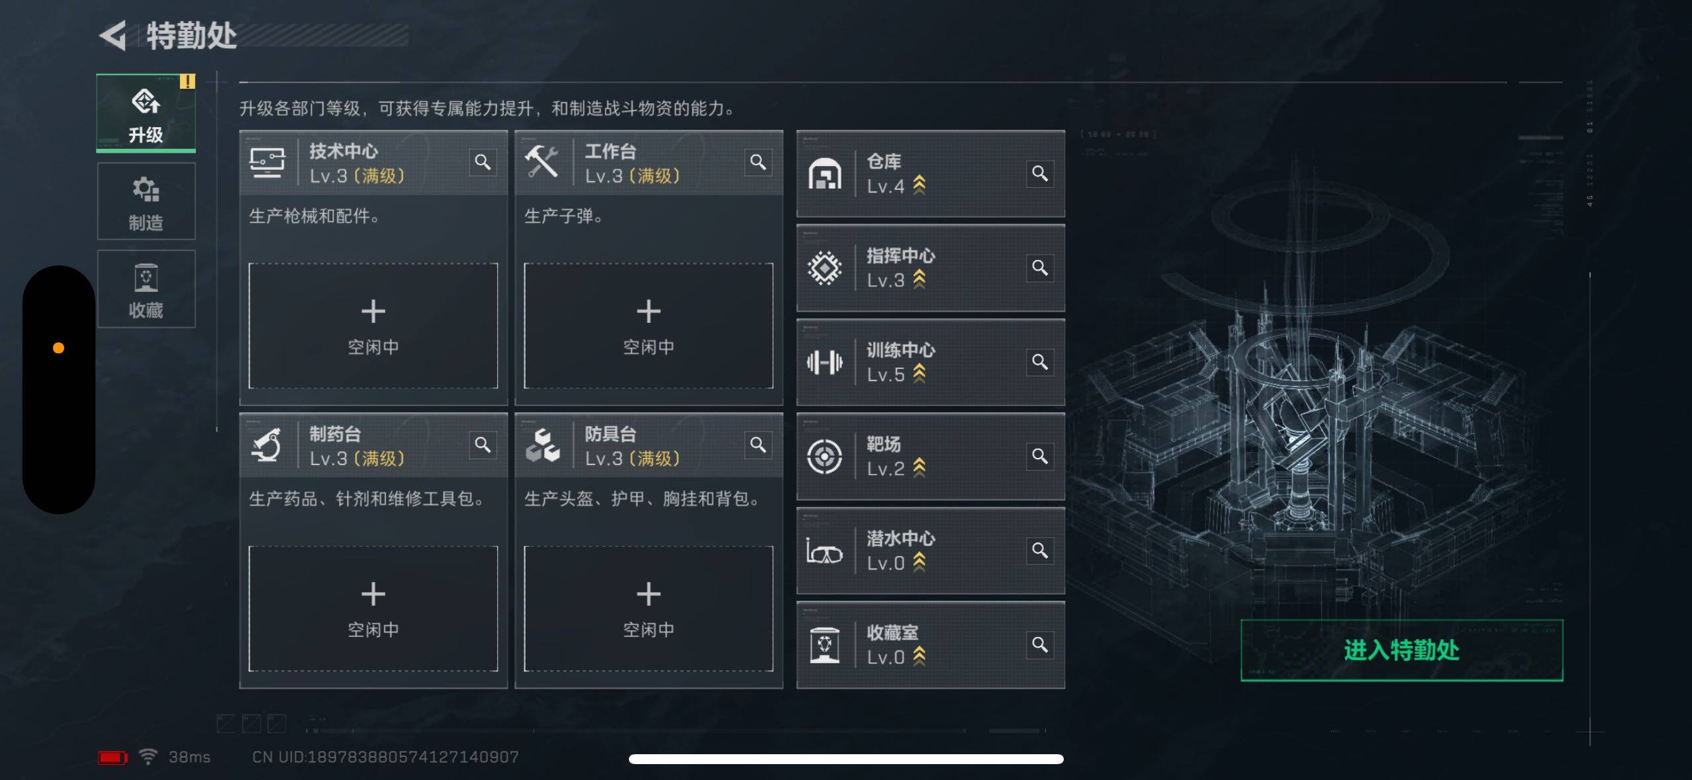Switch to the 制造 tab

coord(146,201)
